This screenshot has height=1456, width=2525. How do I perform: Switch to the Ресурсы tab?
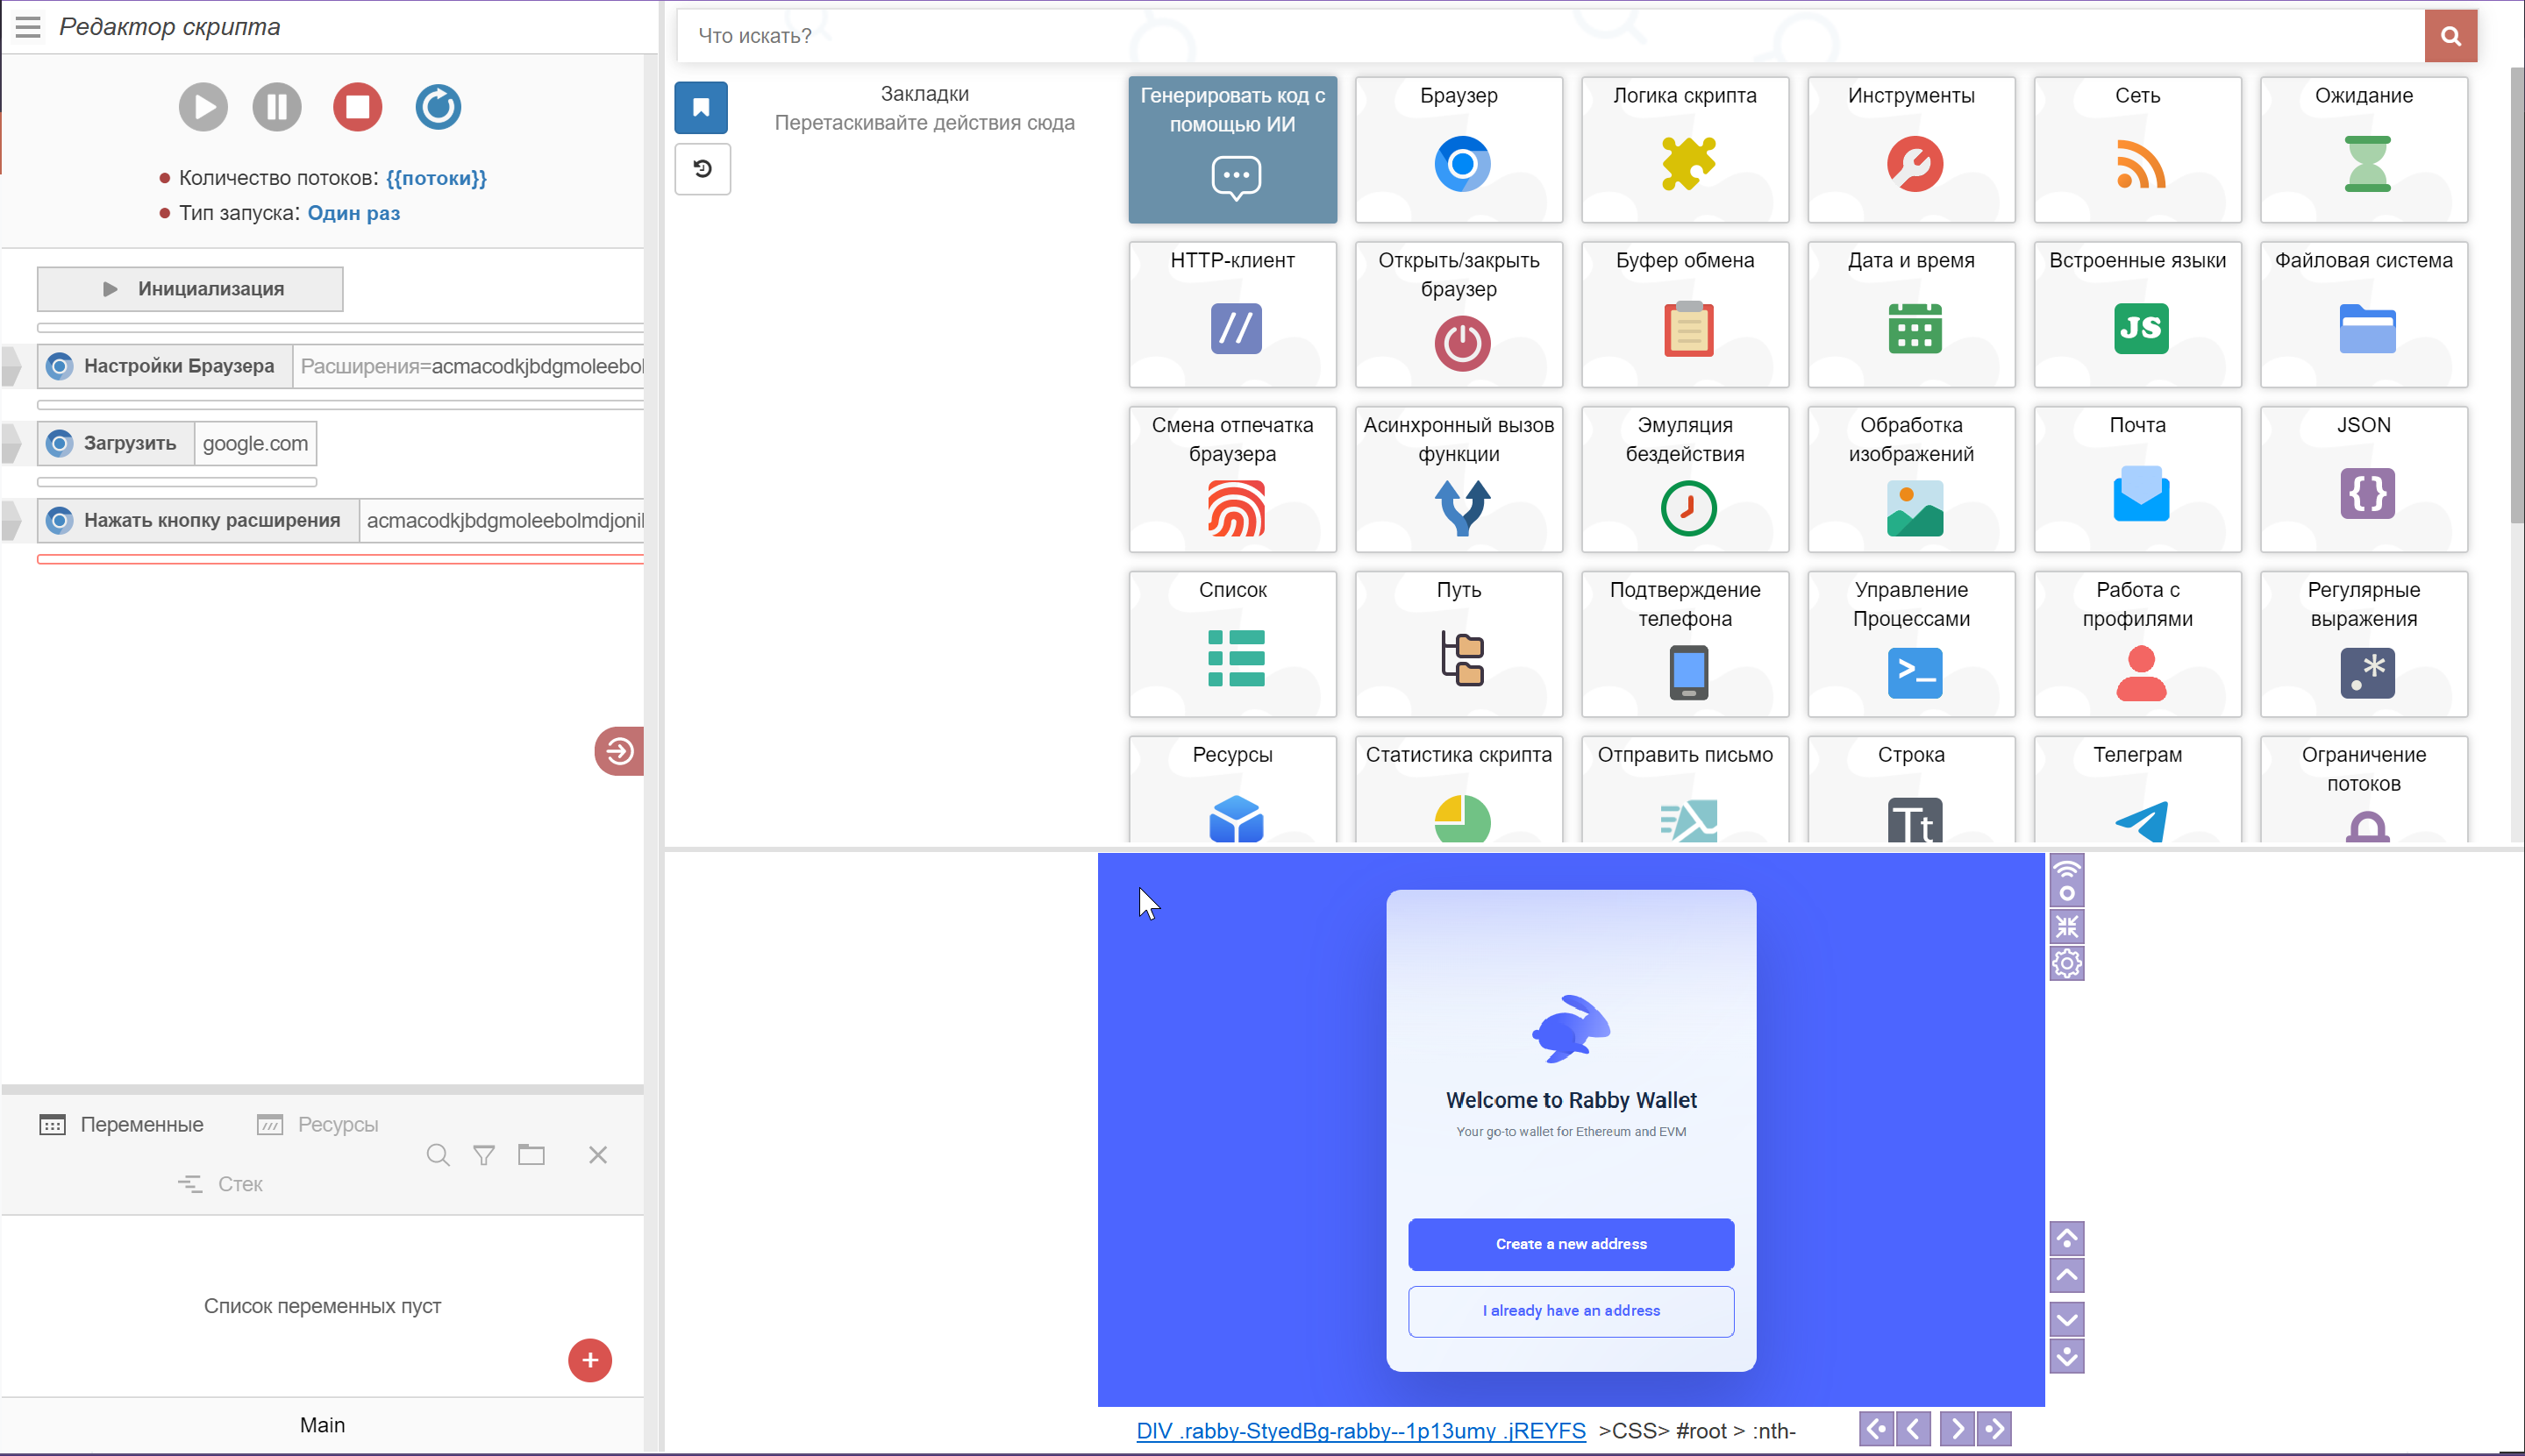click(318, 1124)
